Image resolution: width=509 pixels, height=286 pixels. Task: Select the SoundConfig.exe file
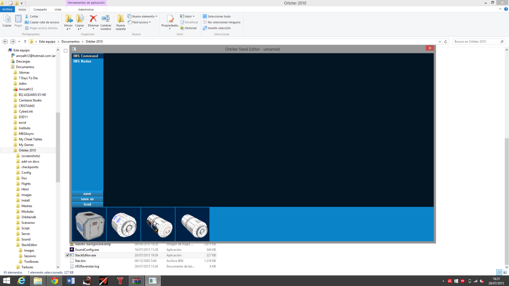click(87, 250)
